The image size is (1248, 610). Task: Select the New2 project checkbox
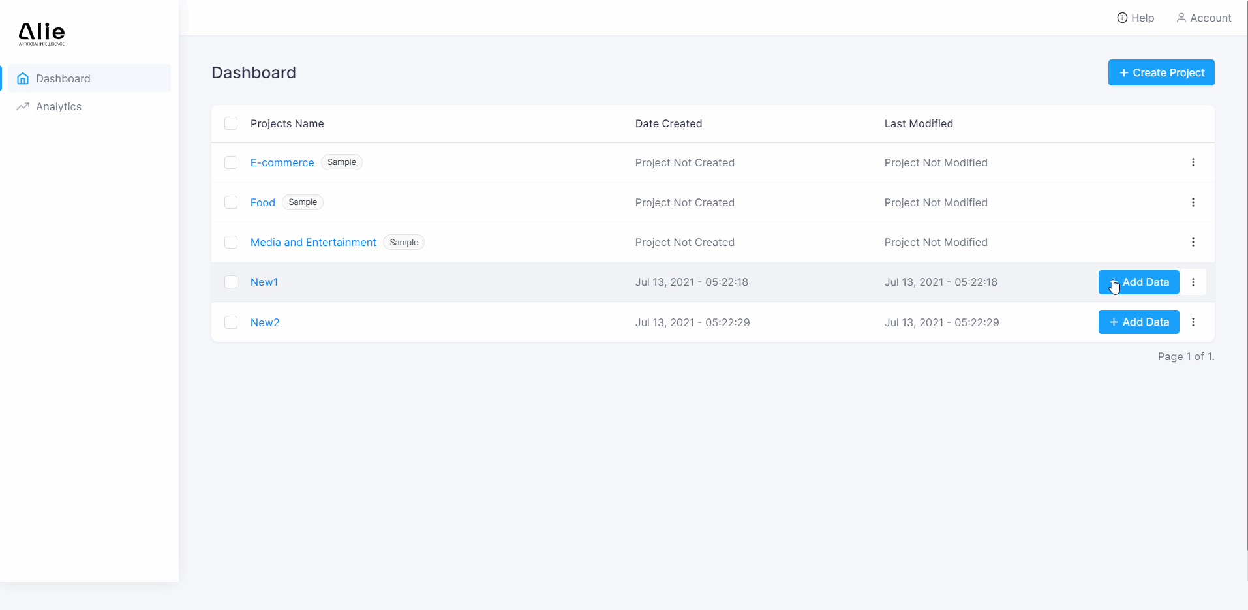(231, 322)
